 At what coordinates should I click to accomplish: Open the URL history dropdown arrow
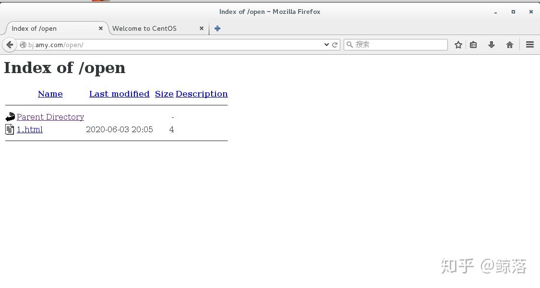click(x=326, y=45)
